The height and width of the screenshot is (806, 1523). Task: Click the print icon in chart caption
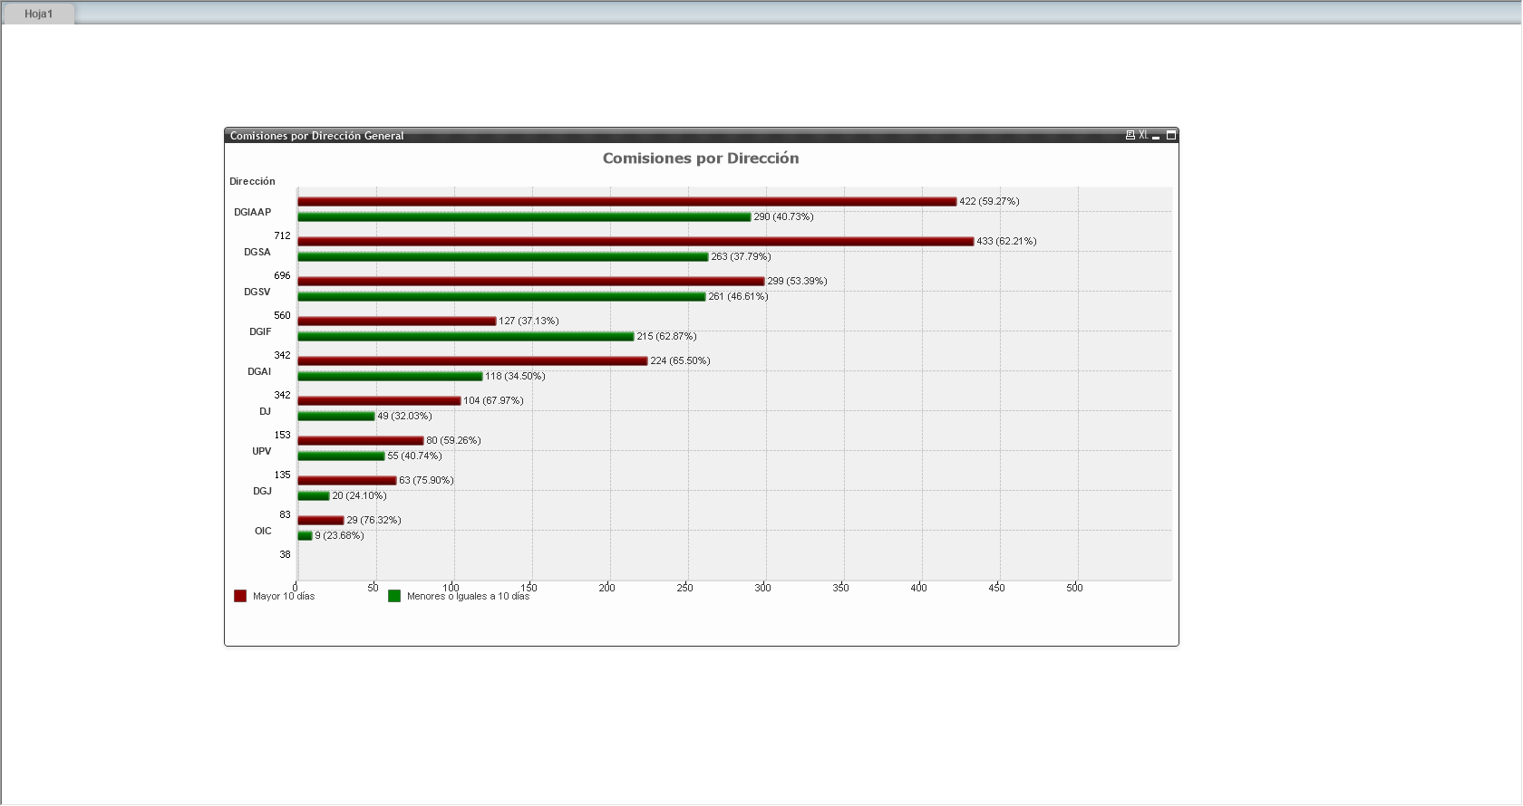click(1130, 135)
